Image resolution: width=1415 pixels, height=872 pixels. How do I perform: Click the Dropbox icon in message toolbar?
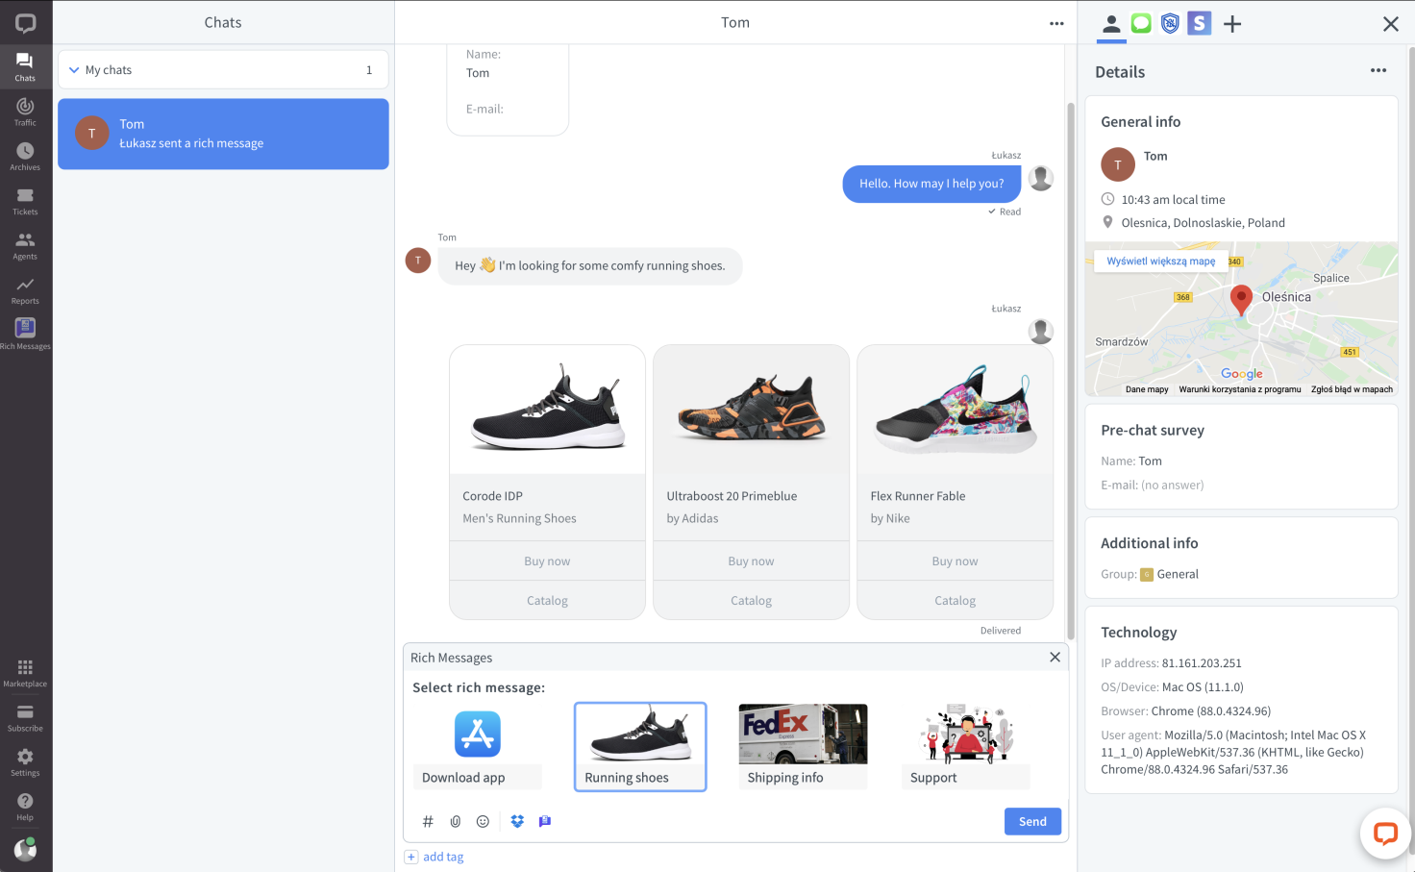point(517,821)
